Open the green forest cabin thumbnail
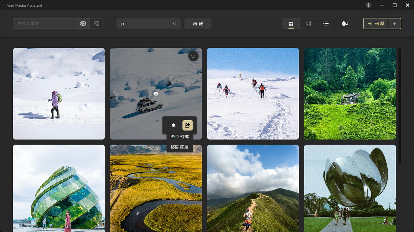The width and height of the screenshot is (414, 232). tap(350, 94)
